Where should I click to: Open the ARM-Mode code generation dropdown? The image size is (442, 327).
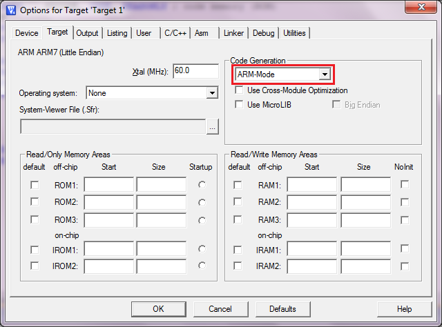coord(324,74)
